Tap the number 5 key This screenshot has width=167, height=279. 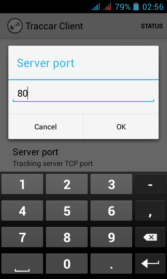point(67,211)
